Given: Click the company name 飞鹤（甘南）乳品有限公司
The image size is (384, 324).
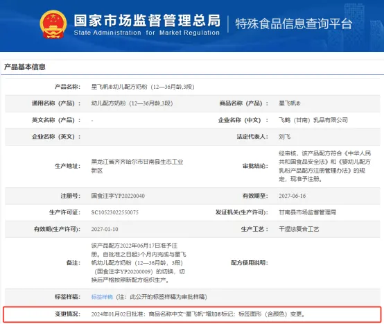Looking at the screenshot, I should tap(313, 120).
